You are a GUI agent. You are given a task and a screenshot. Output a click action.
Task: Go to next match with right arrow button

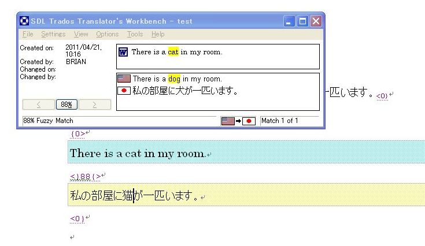95,105
